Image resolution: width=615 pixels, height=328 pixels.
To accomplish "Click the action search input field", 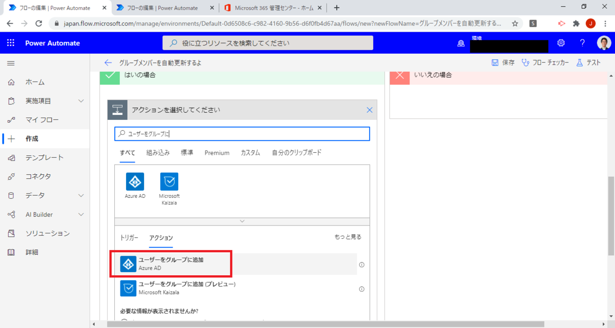I will point(242,134).
